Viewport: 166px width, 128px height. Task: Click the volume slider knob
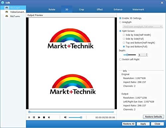81,117
